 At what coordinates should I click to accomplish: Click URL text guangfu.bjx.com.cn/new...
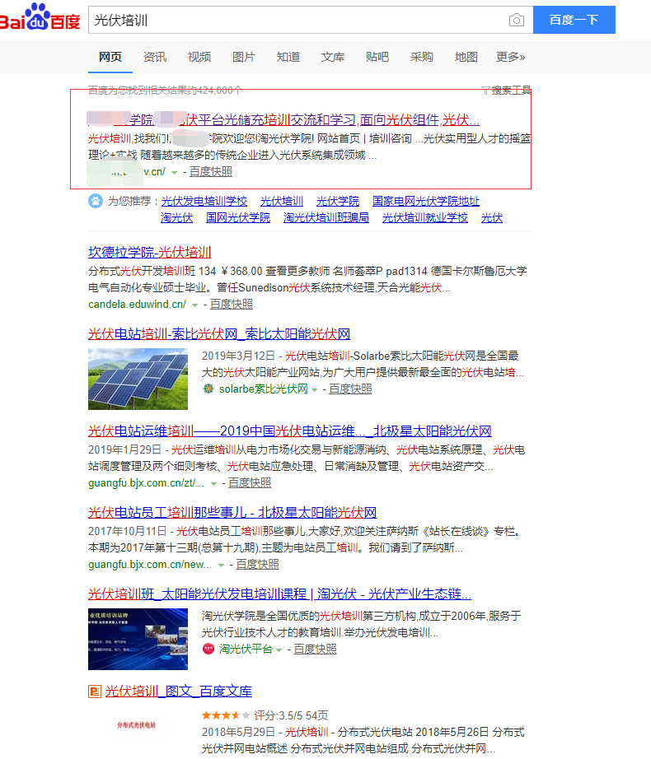coord(150,565)
